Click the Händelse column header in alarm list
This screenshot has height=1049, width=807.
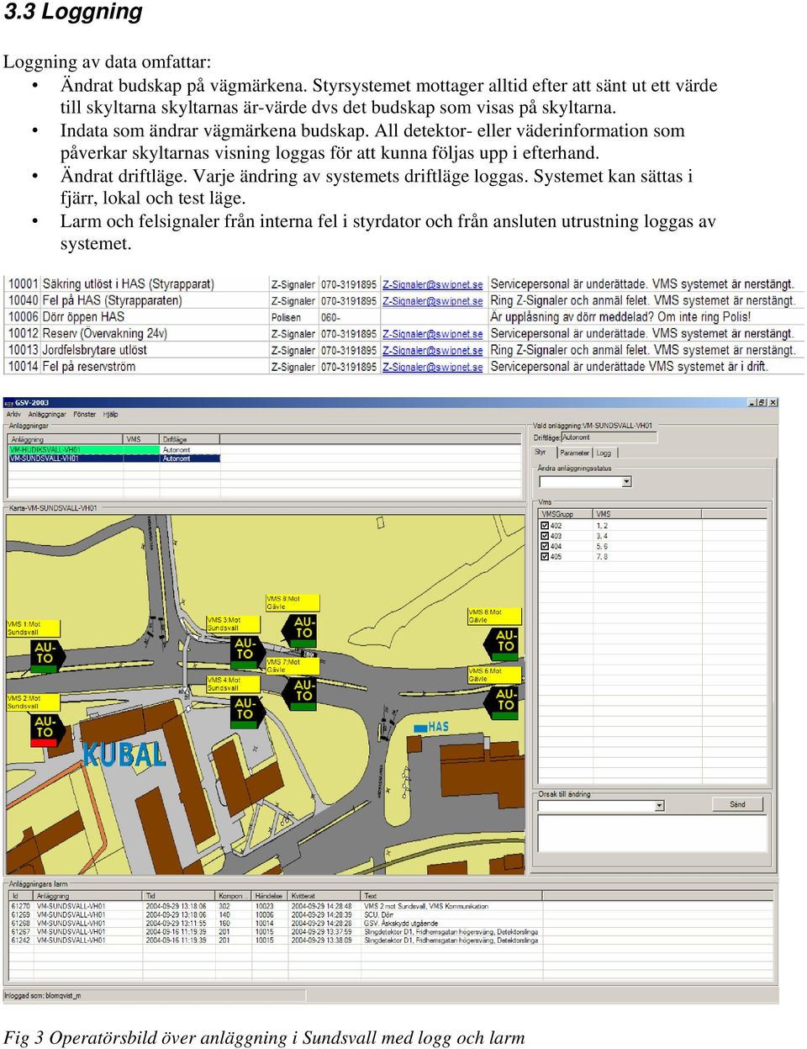coord(271,896)
